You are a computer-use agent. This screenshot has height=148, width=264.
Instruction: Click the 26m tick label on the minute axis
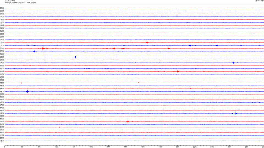(x=229, y=147)
